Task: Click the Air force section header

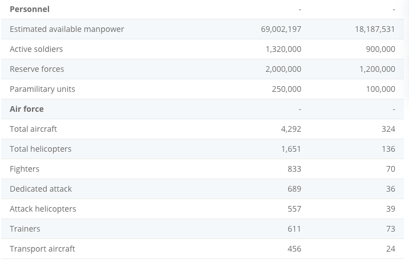Action: pyautogui.click(x=27, y=109)
